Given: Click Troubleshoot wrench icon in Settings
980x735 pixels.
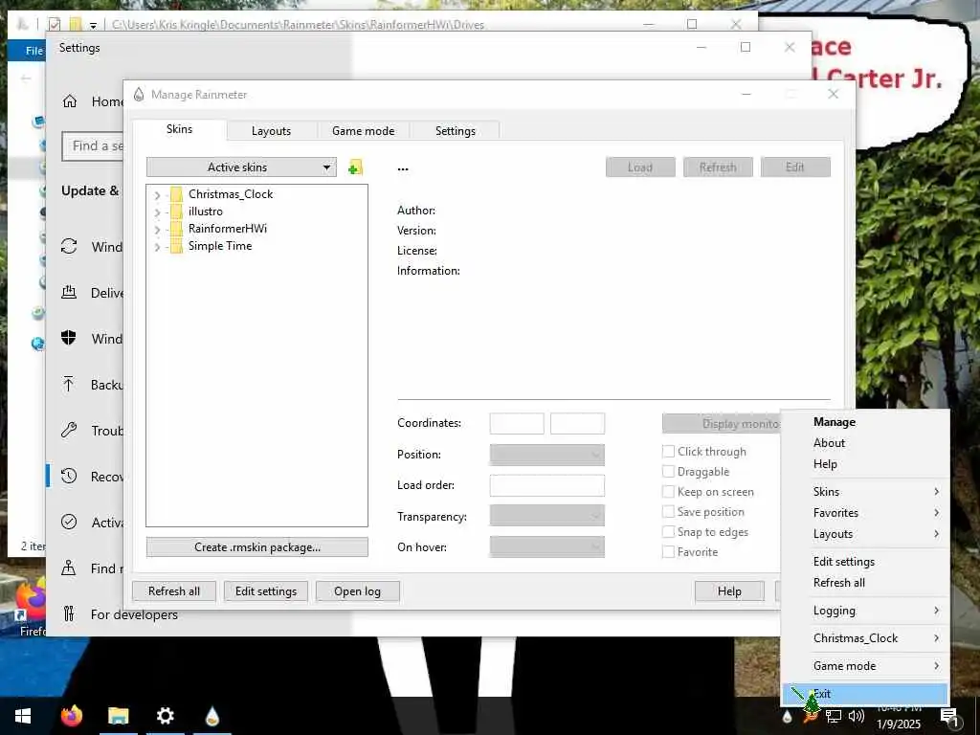Looking at the screenshot, I should tap(69, 430).
